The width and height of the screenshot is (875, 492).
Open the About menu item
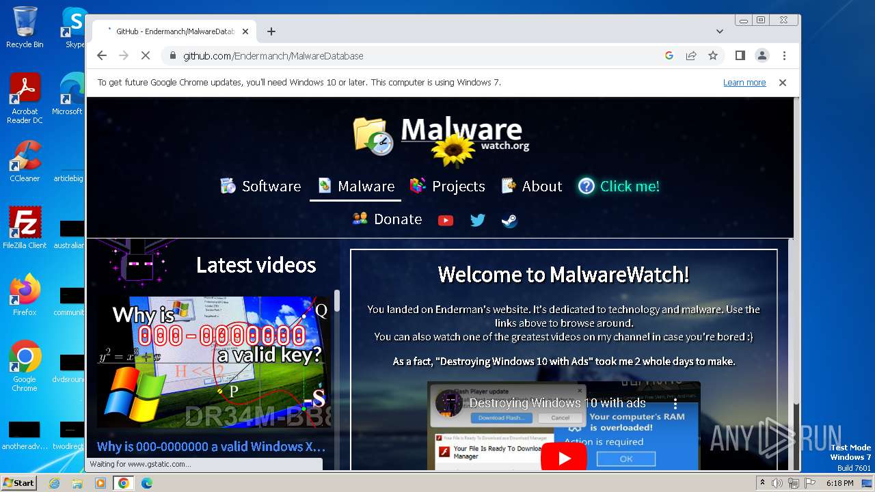pyautogui.click(x=532, y=186)
